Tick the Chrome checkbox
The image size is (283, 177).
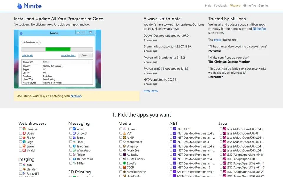pyautogui.click(x=20, y=129)
